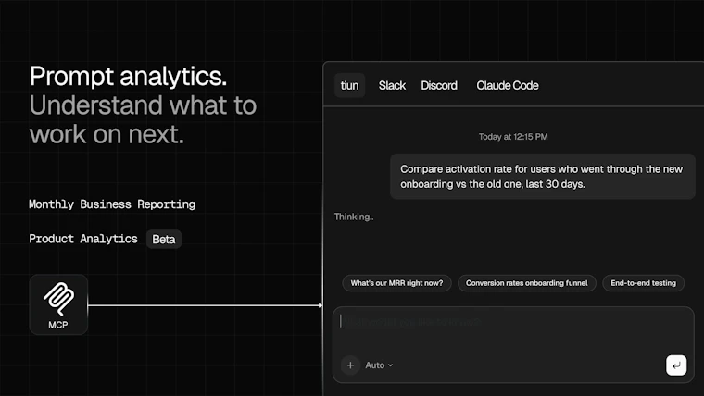Focus the chat message input field
Screen dimensions: 704x396
point(513,330)
